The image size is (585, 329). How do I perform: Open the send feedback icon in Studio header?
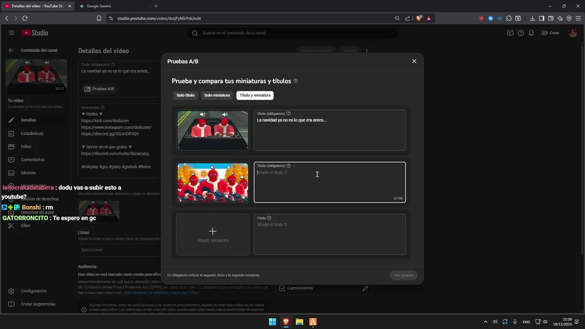[x=511, y=33]
